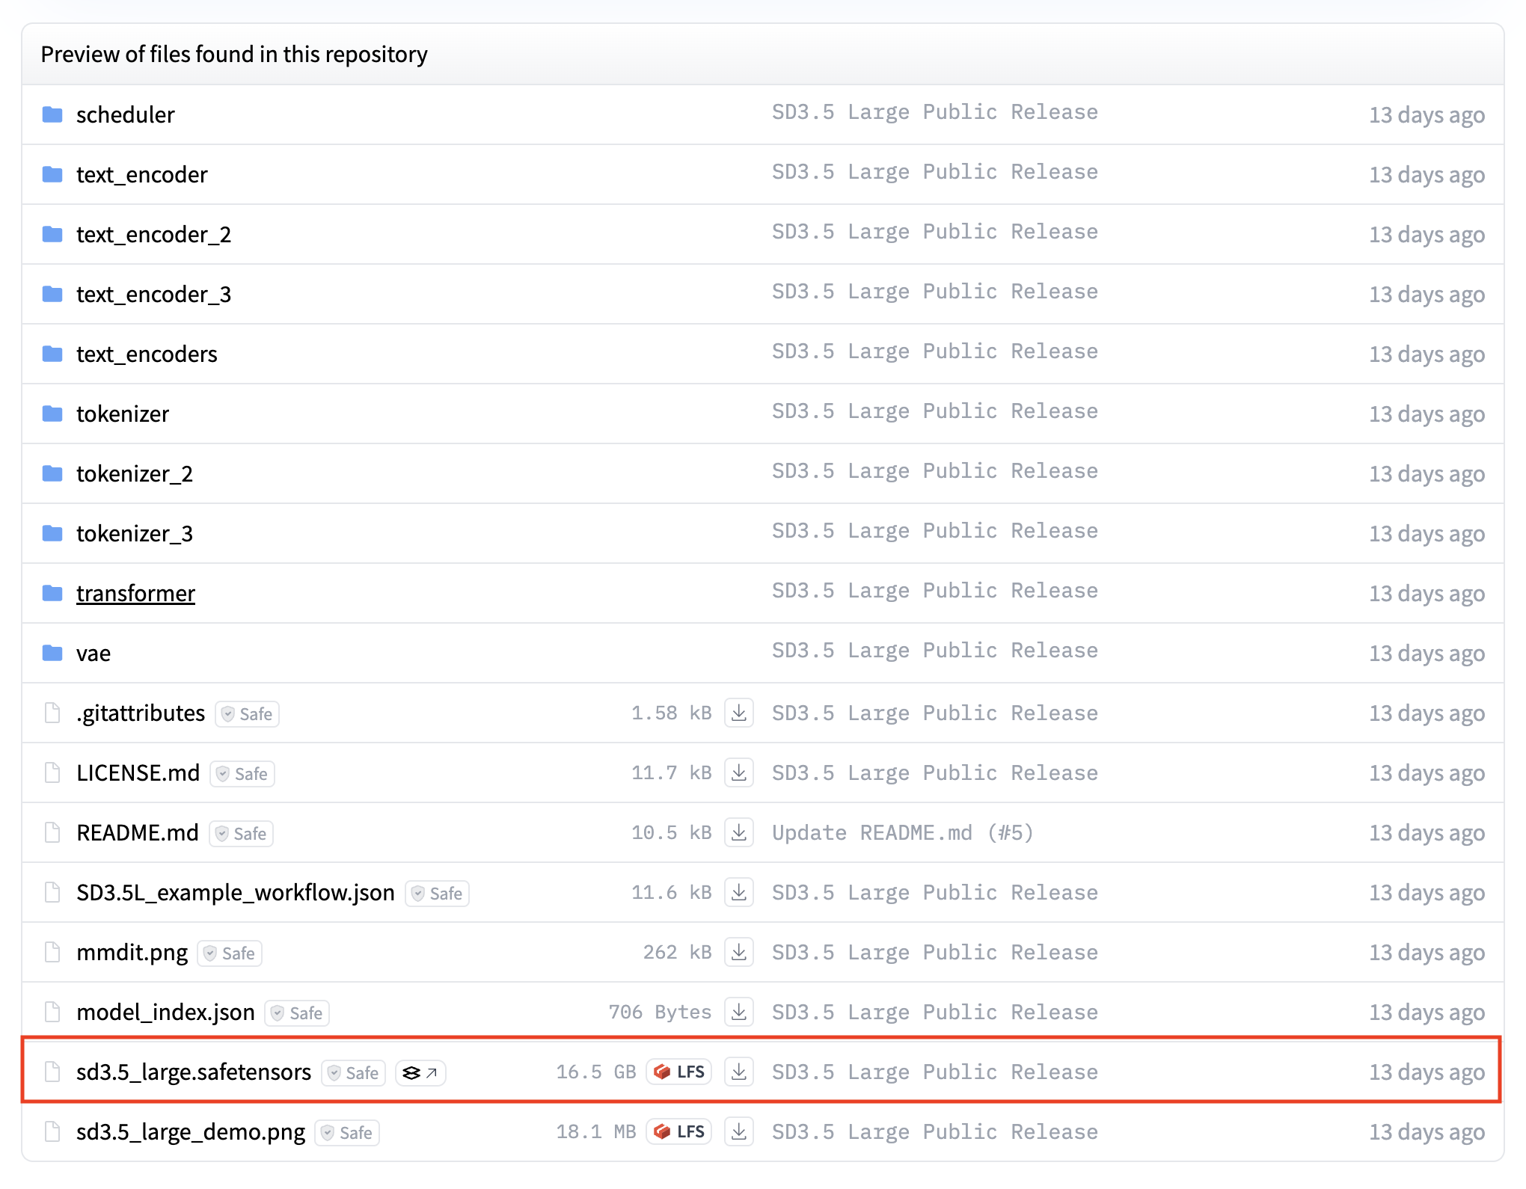Download the .gitattributes file
This screenshot has height=1189, width=1526.
(738, 713)
